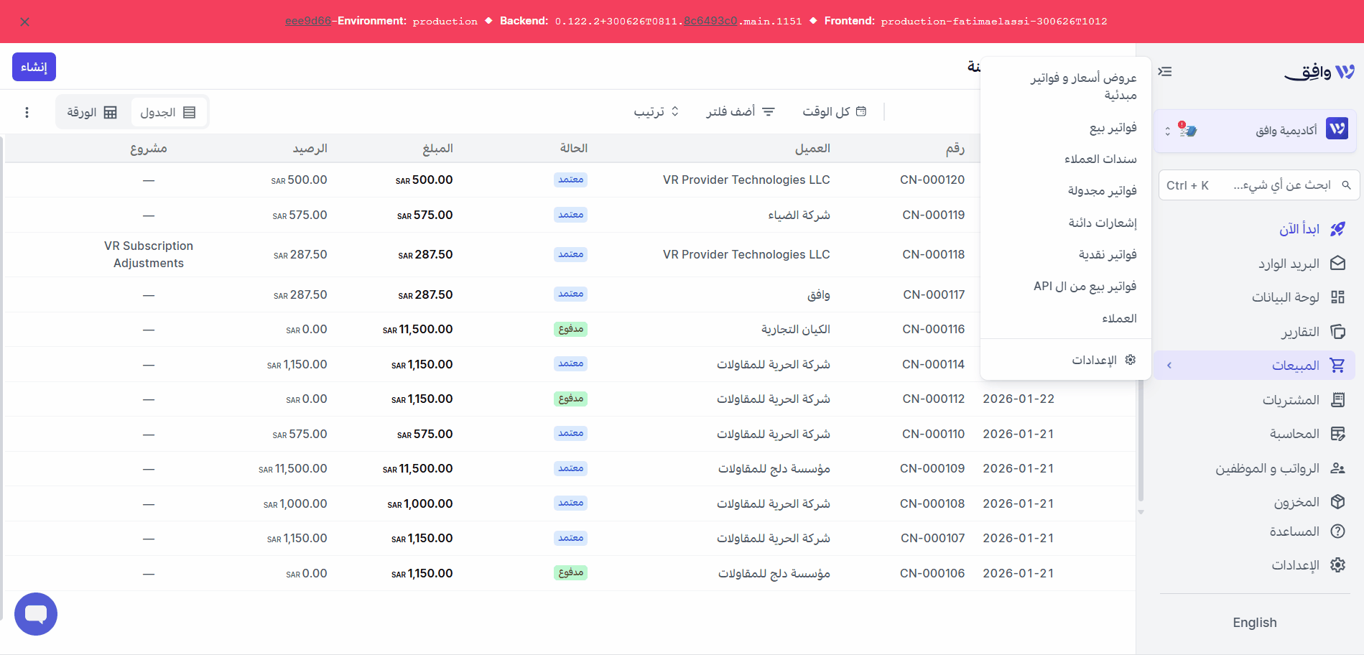Open كل الوقت date filter
This screenshot has height=655, width=1364.
point(834,111)
